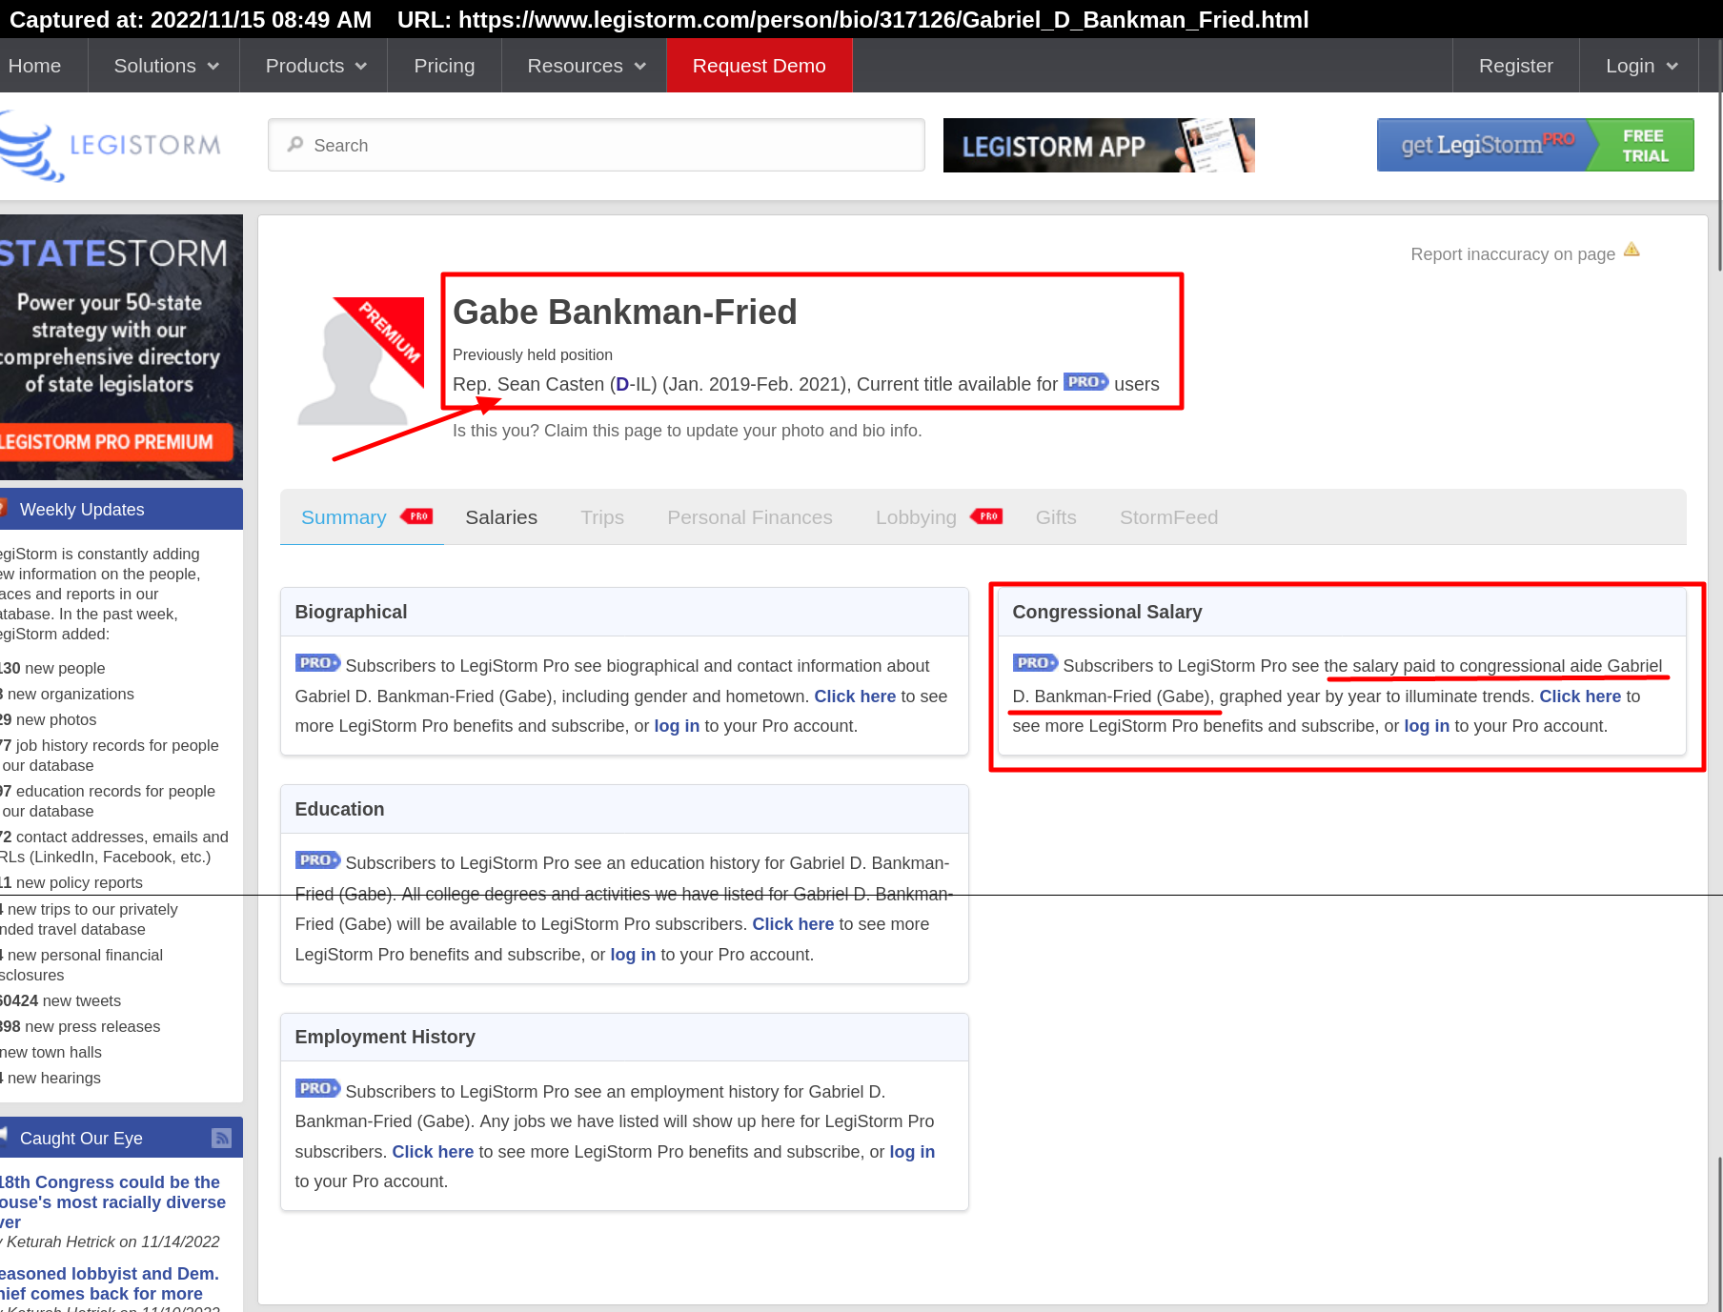This screenshot has height=1312, width=1723.
Task: Select the Trips tab
Action: click(602, 517)
